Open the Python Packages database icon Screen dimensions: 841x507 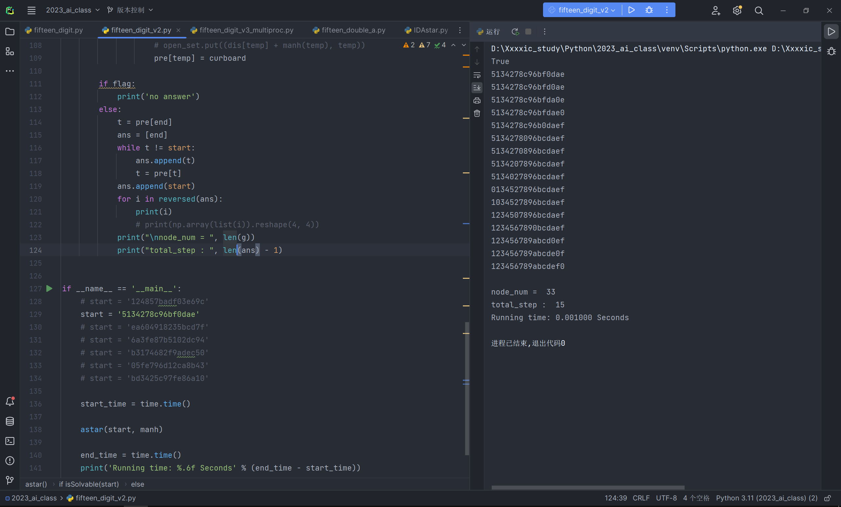pyautogui.click(x=10, y=421)
